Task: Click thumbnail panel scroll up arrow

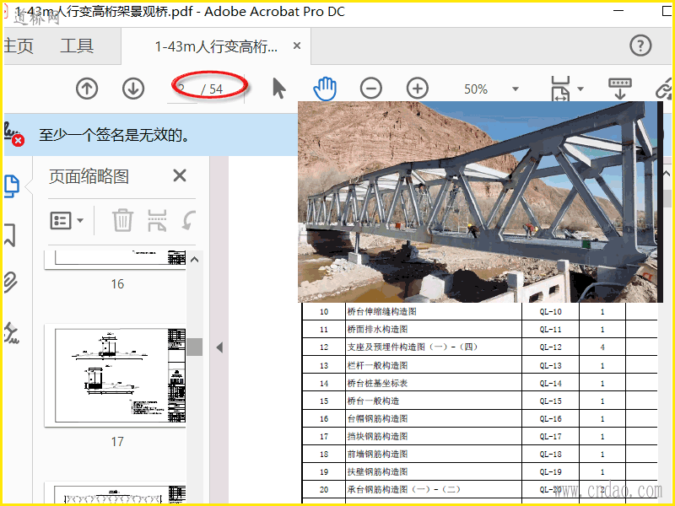Action: (x=194, y=260)
